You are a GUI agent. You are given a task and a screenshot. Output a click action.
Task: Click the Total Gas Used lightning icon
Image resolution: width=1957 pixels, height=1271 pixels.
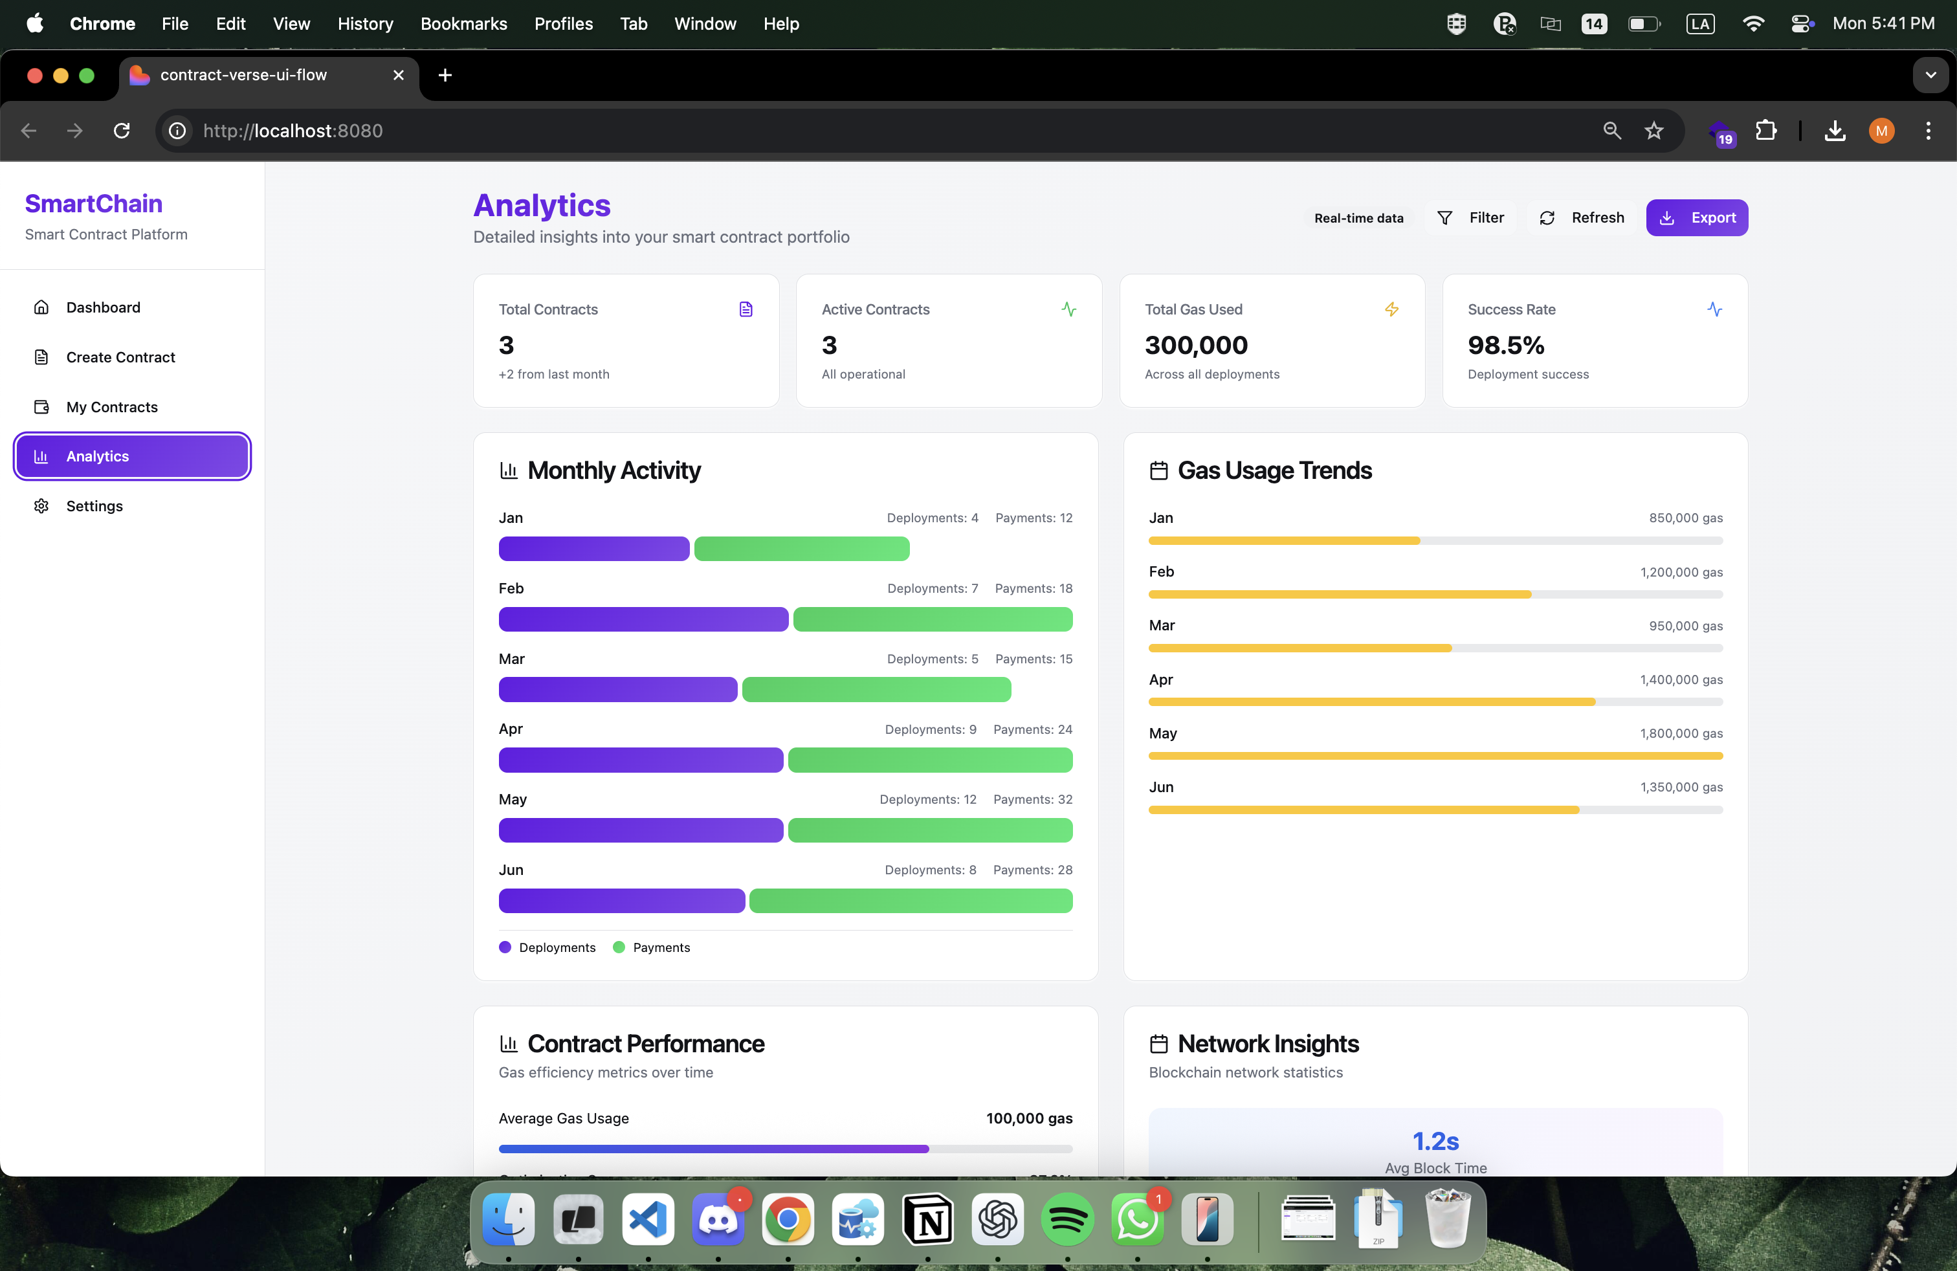point(1391,309)
